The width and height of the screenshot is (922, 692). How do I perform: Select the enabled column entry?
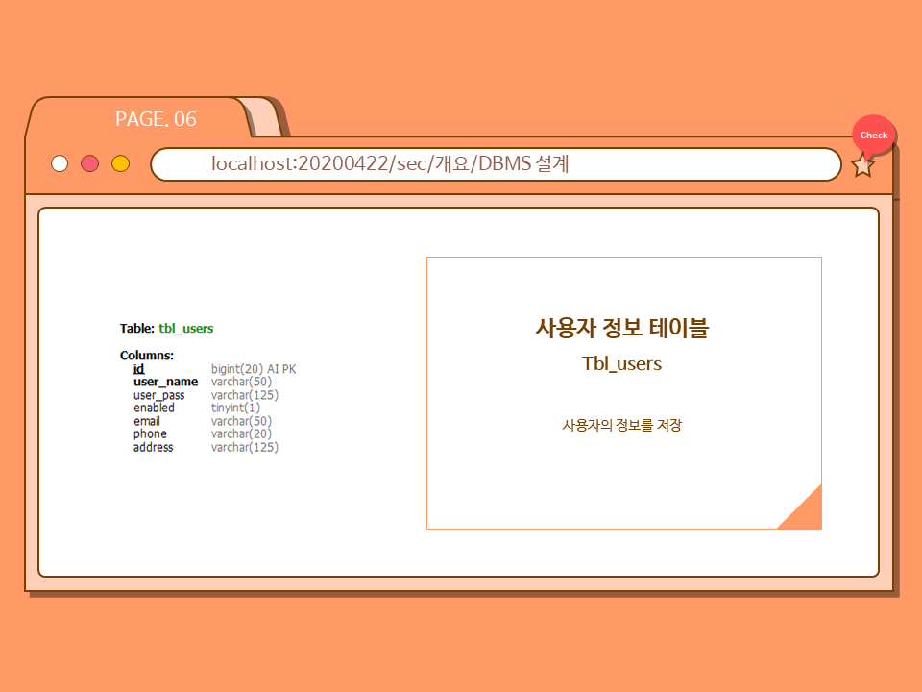pyautogui.click(x=154, y=408)
